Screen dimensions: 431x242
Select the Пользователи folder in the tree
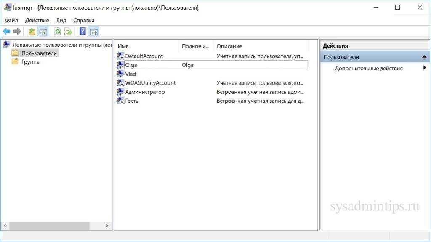click(39, 53)
